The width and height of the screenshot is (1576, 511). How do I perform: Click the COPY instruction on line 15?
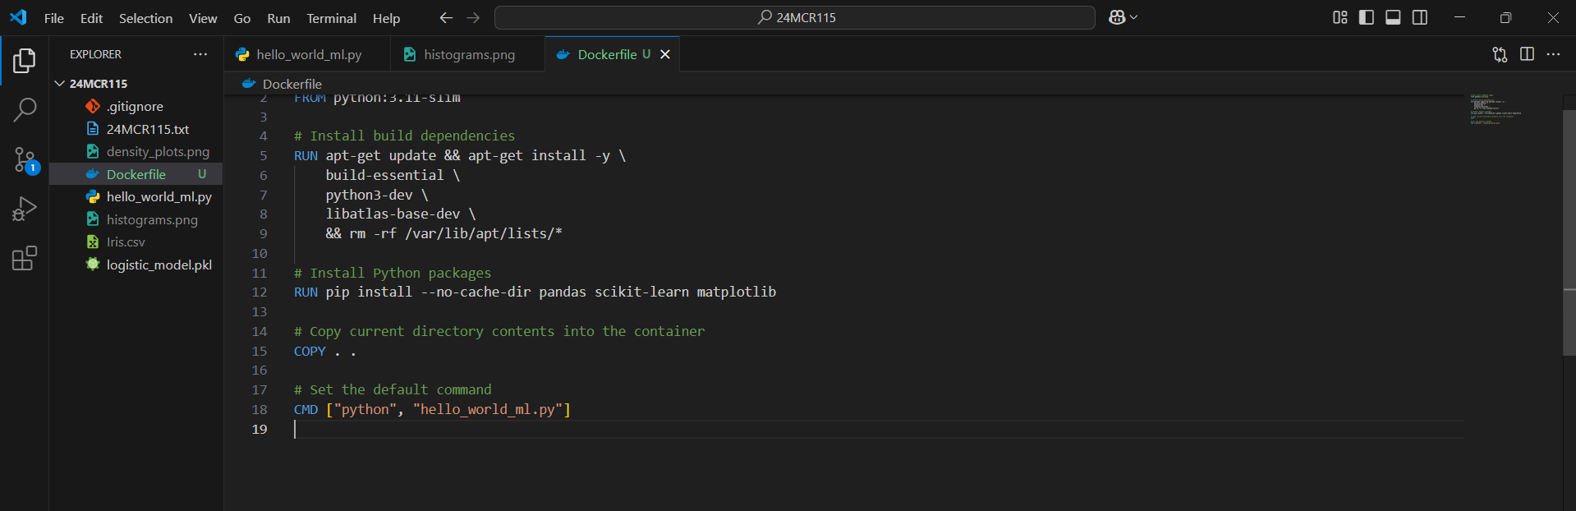coord(310,352)
